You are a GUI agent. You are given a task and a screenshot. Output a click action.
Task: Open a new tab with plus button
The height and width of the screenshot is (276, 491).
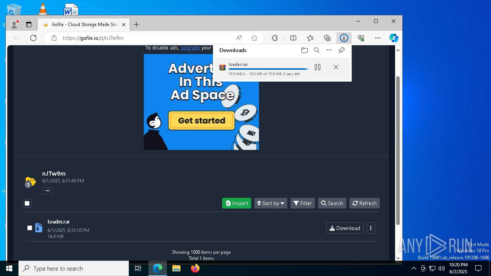[x=137, y=25]
